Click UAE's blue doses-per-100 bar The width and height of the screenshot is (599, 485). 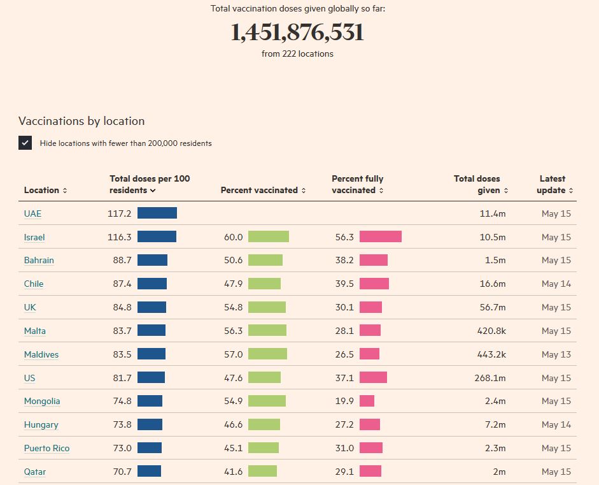click(157, 214)
